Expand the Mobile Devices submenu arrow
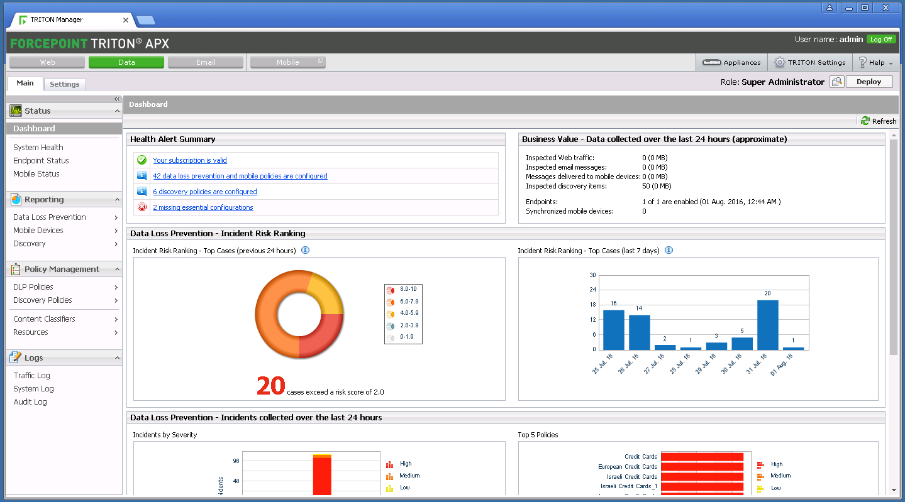905x502 pixels. point(116,231)
